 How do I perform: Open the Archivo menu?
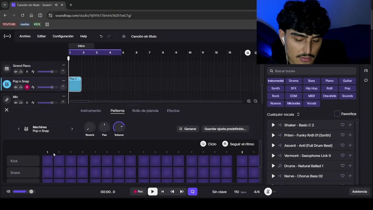coord(25,36)
